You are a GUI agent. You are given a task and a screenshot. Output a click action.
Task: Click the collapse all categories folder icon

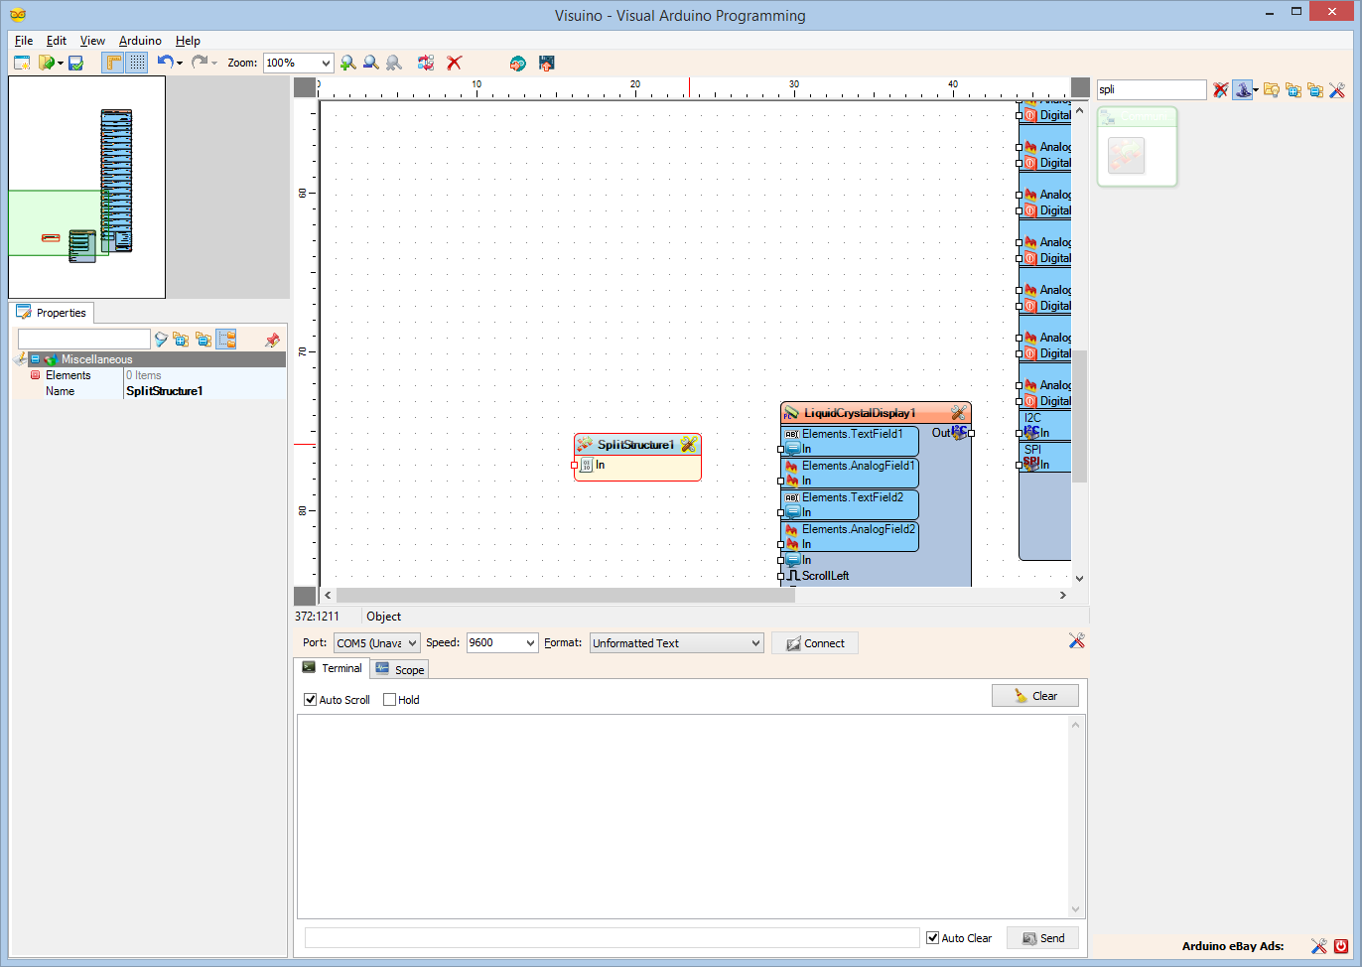click(x=1315, y=89)
